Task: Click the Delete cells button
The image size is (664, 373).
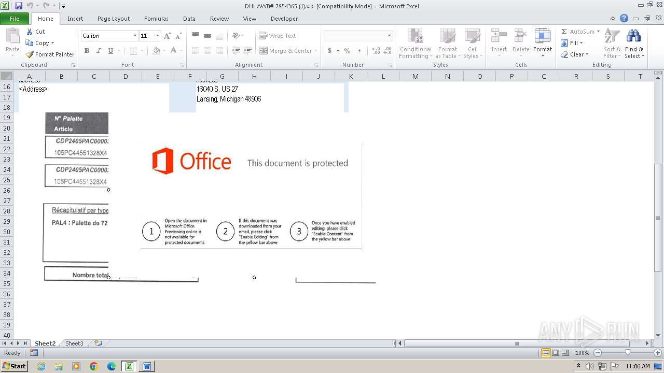Action: point(521,44)
